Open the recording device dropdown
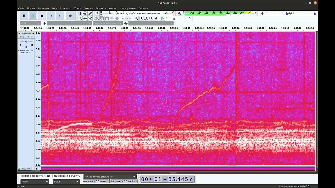Image resolution: width=335 pixels, height=188 pixels. coord(69,23)
